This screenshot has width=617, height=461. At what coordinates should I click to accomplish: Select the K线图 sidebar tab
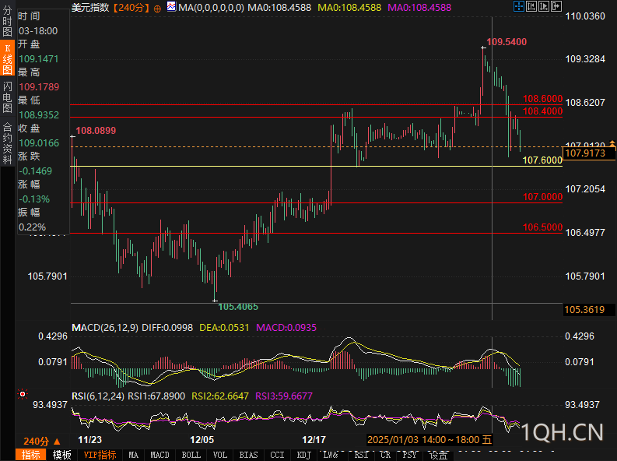pos(7,58)
